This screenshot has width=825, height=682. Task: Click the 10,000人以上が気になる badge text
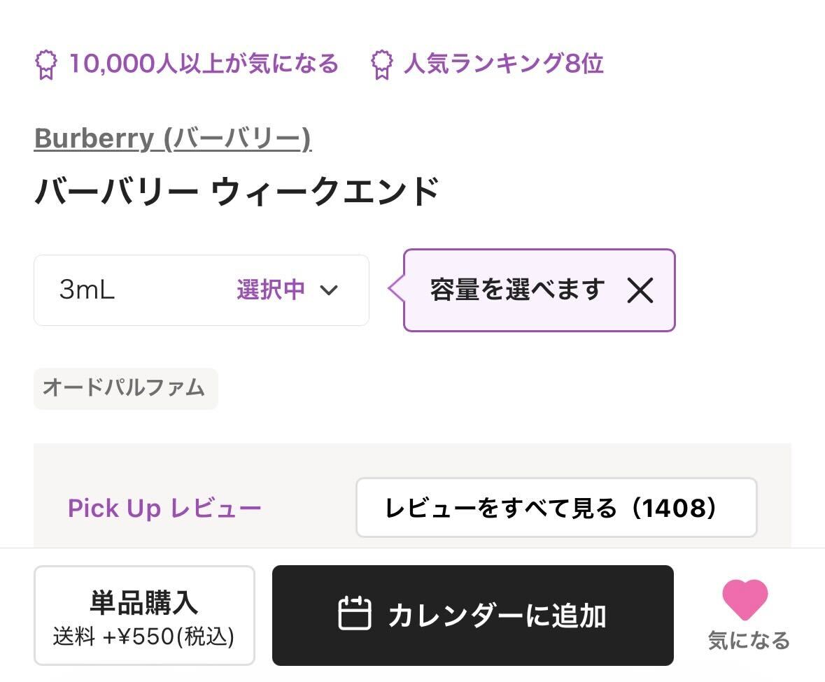coord(203,64)
